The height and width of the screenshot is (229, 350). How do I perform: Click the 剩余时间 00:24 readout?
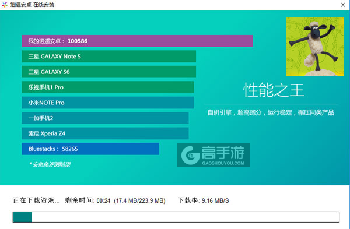tap(87, 200)
